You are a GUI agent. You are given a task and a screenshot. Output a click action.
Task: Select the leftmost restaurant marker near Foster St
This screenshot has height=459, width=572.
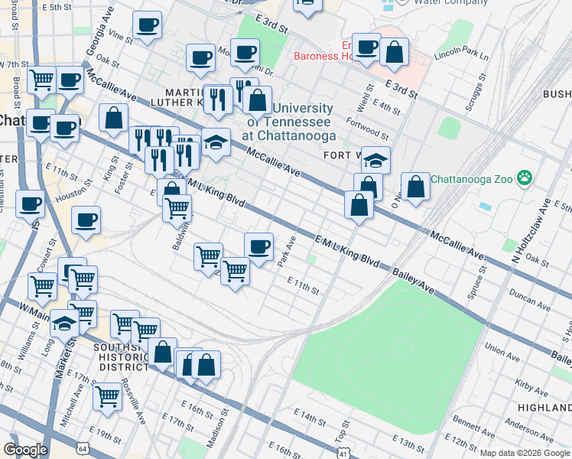click(139, 140)
